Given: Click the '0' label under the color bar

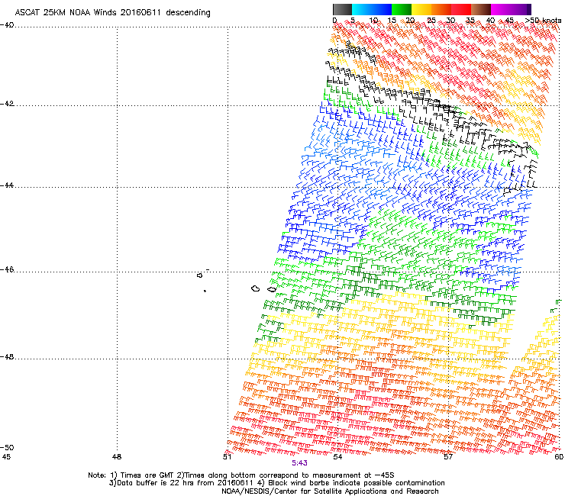Looking at the screenshot, I should coord(334,21).
